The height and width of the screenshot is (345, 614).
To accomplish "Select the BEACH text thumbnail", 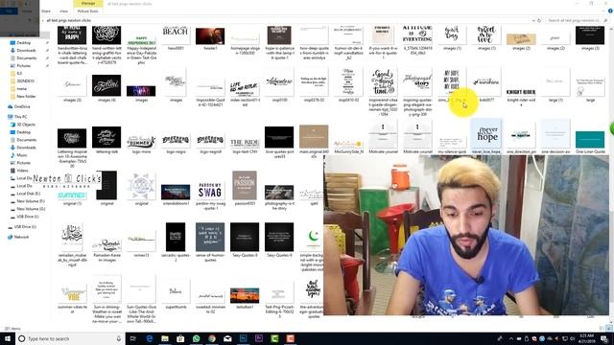I will pyautogui.click(x=176, y=35).
